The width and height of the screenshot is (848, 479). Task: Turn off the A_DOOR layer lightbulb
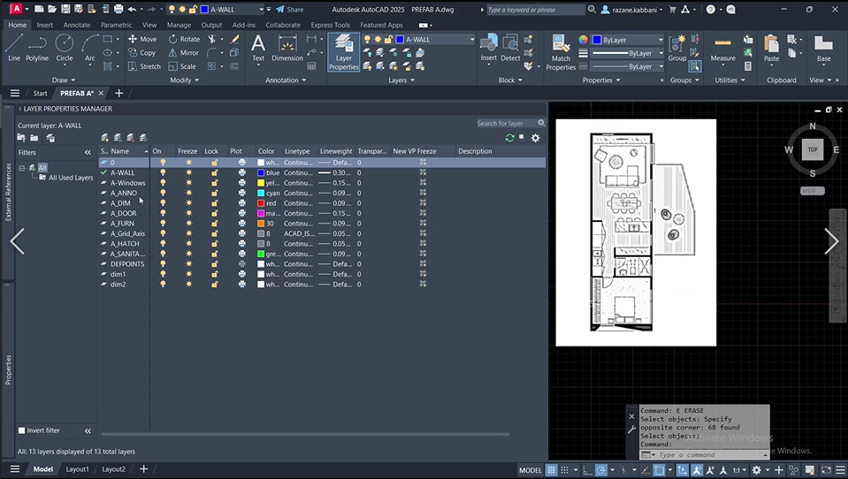163,213
